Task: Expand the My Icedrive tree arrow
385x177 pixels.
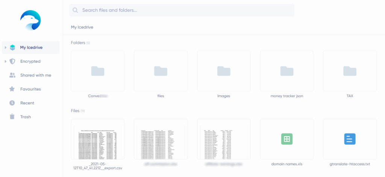Action: [5, 48]
